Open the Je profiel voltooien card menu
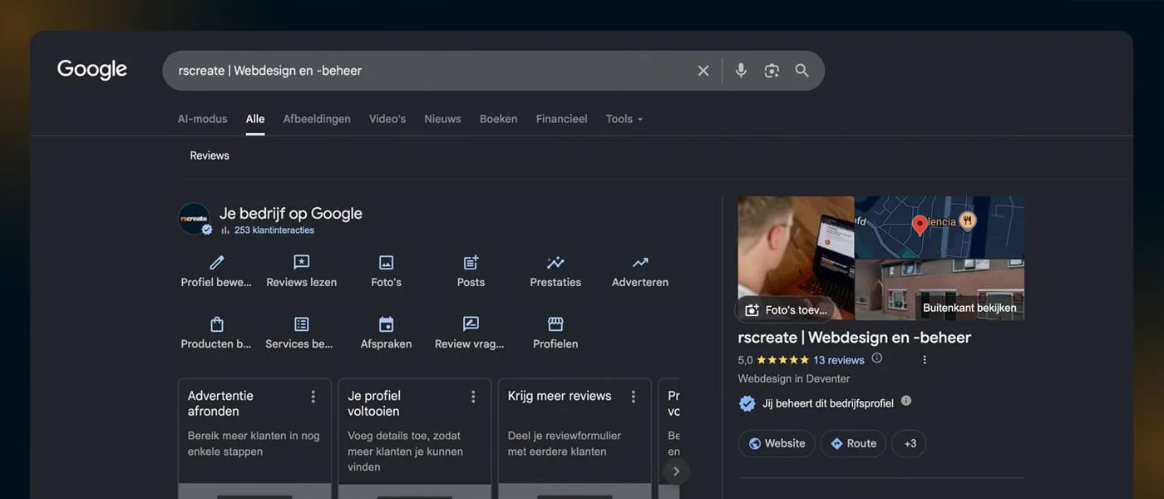Screen dimensions: 1164x499 click(x=473, y=397)
